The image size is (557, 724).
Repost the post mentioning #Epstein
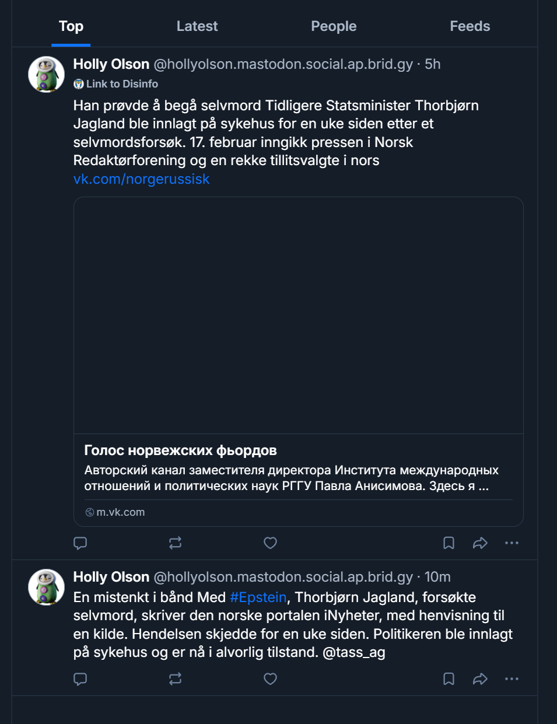(175, 679)
